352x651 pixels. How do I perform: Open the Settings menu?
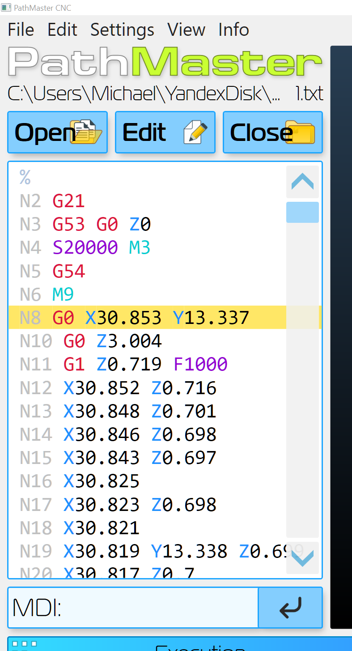pyautogui.click(x=122, y=30)
